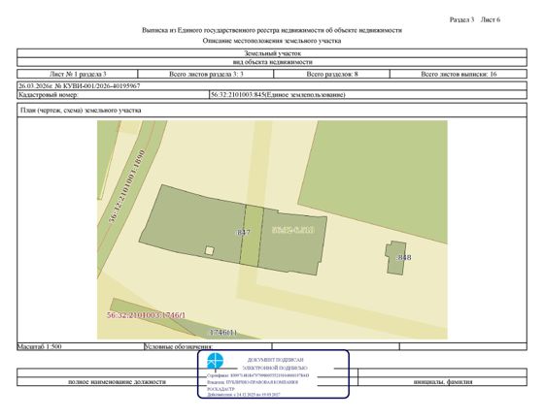Click parcel label ':848' on the map
Viewport: 544px width, 420px height.
[404, 257]
